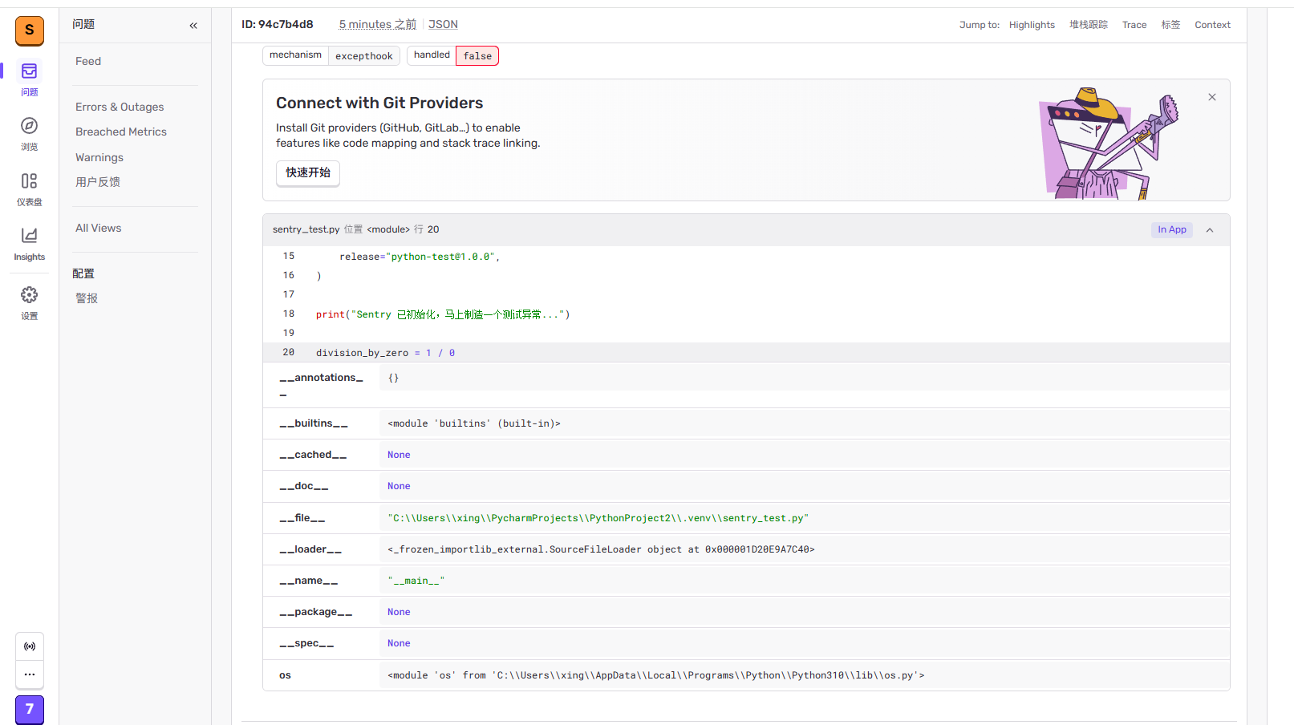Viewport: 1294px width, 725px height.
Task: Click the organization avatar S logo
Action: coord(30,30)
